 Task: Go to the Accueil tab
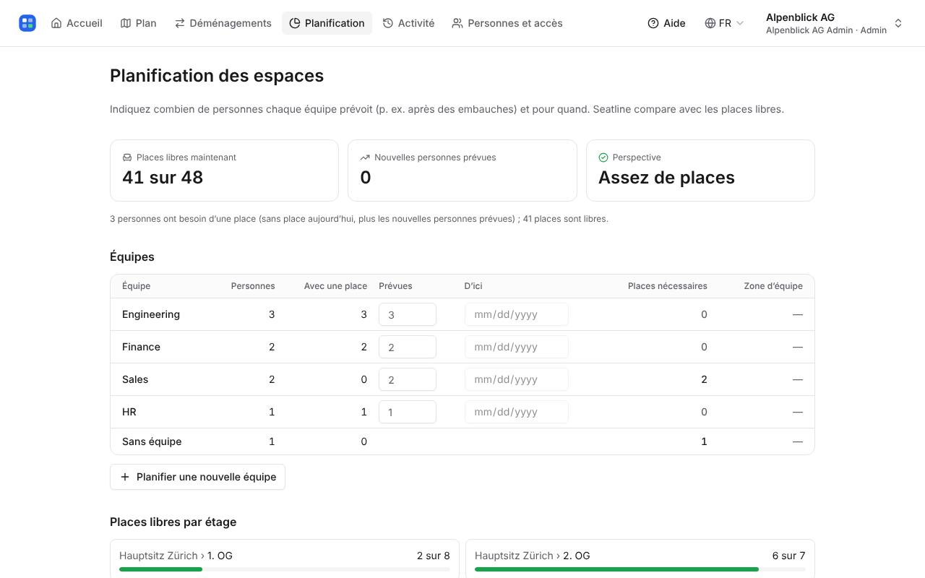tap(77, 23)
